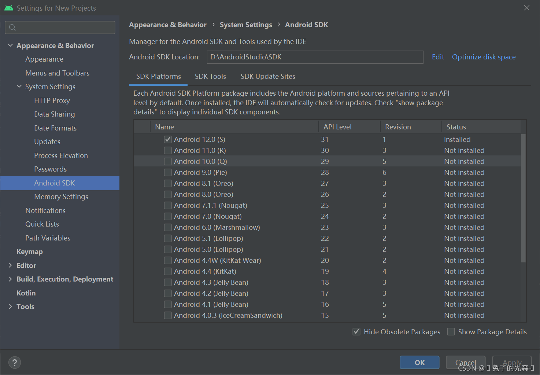Check Android 8.1 (Oreo) platform

[168, 183]
